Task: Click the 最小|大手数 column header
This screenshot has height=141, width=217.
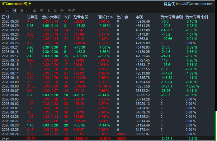Action: tap(52, 17)
